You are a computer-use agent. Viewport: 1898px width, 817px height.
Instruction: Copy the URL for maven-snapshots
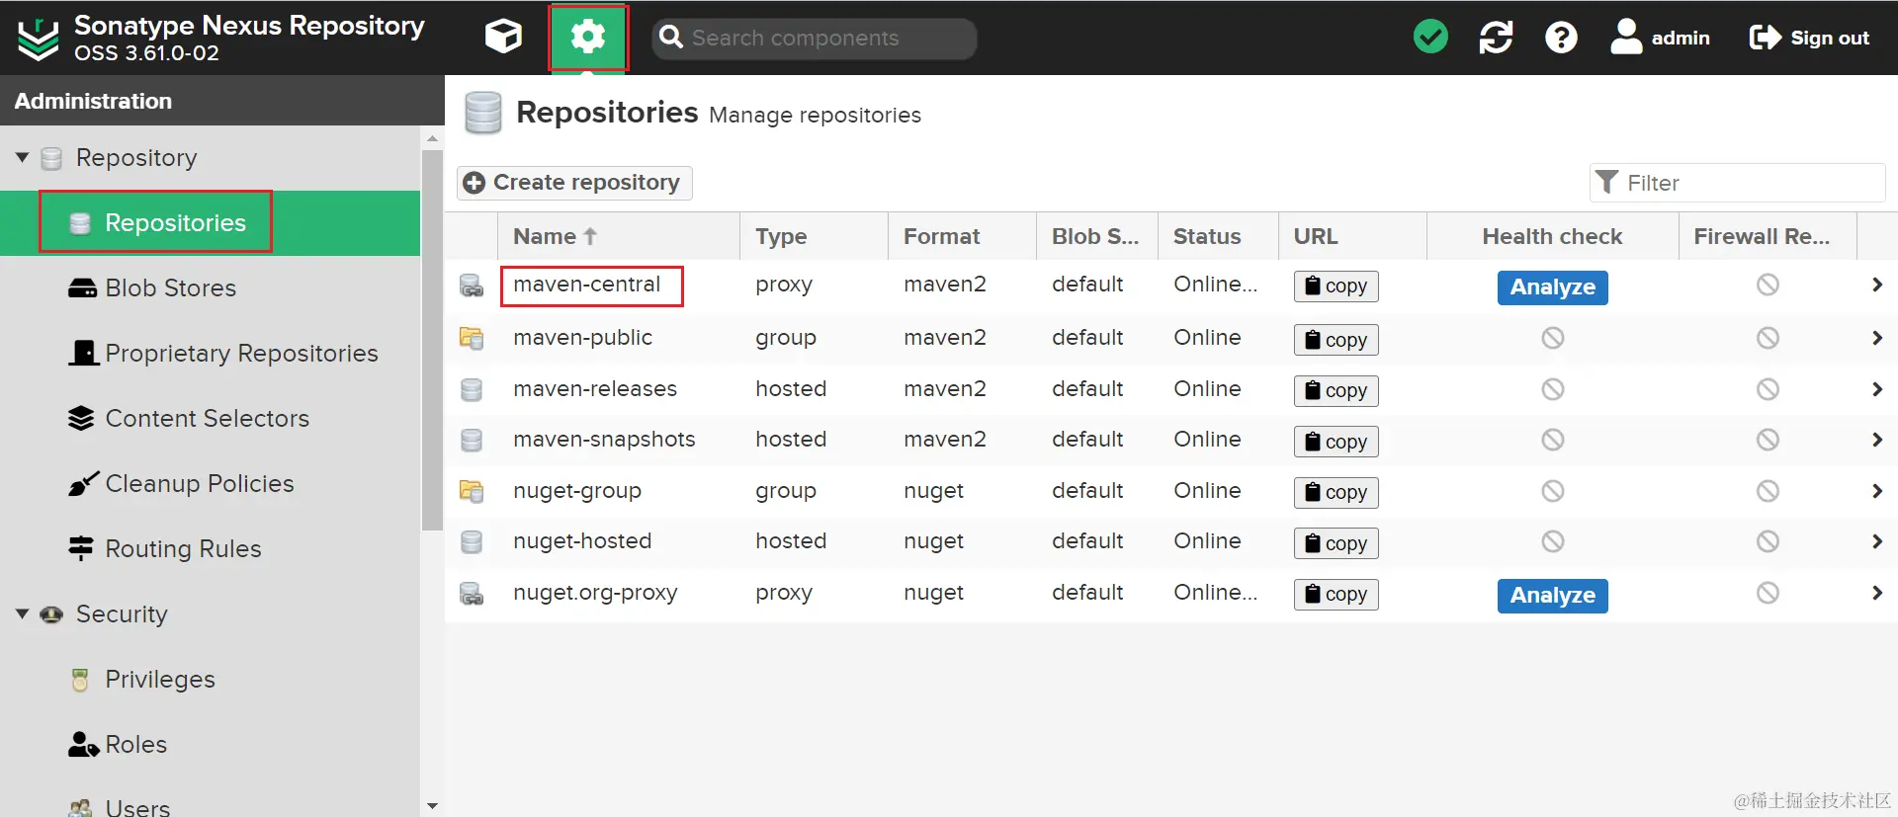(x=1336, y=442)
